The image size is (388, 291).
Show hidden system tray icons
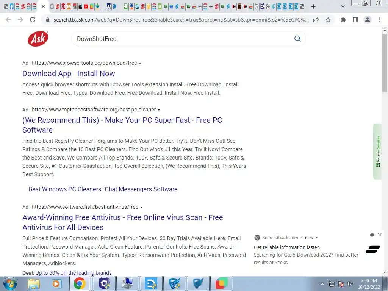(x=322, y=284)
